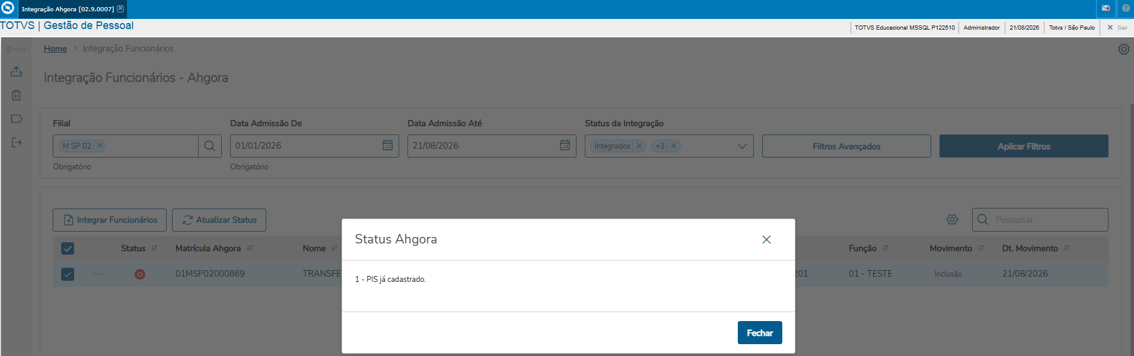1134x356 pixels.
Task: Open the help question mark icon
Action: tap(1126, 8)
